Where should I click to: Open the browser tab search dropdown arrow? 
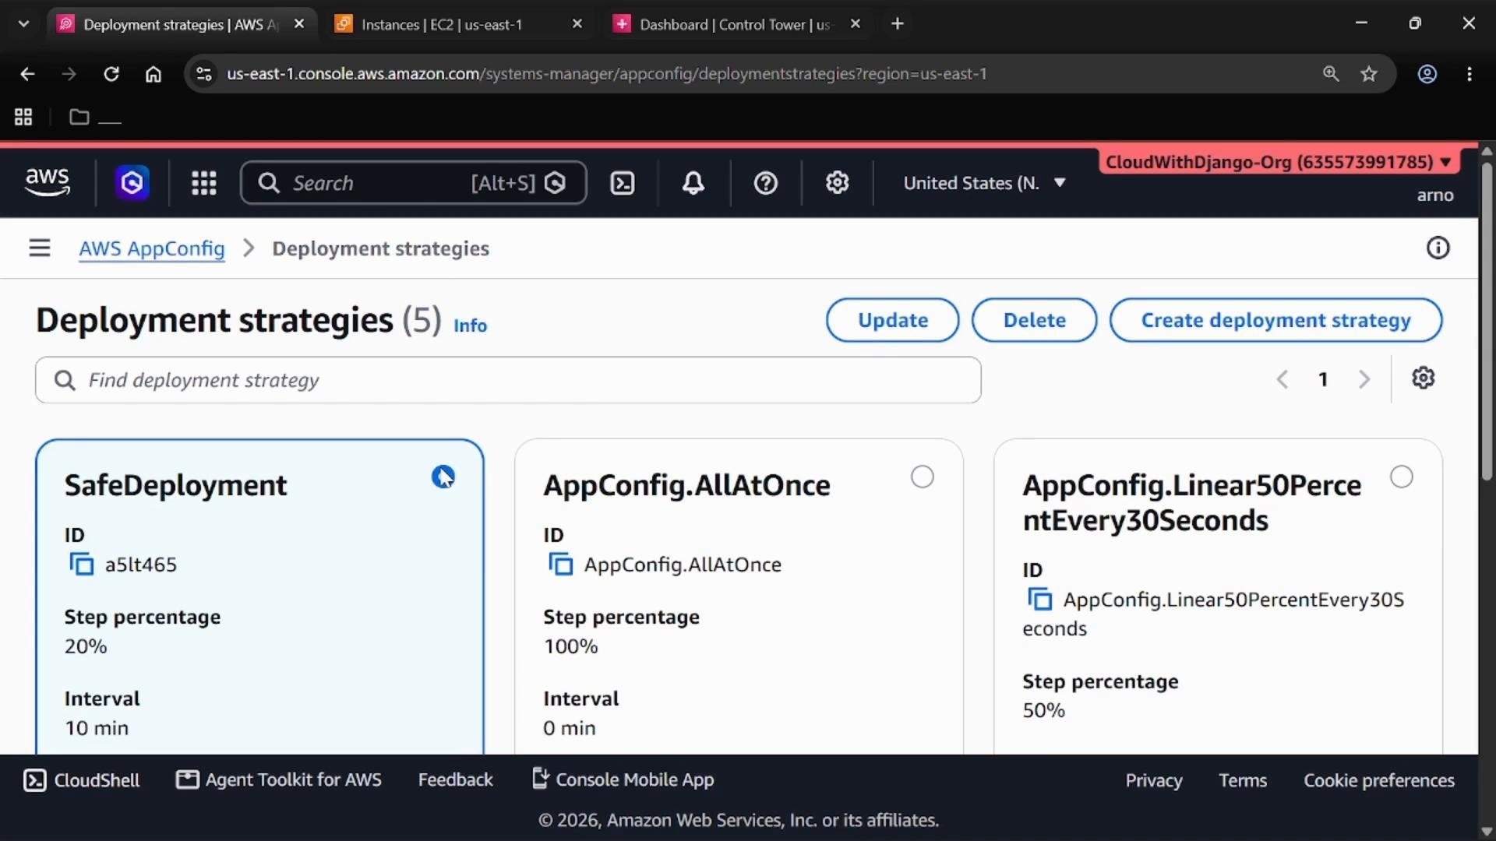click(23, 24)
